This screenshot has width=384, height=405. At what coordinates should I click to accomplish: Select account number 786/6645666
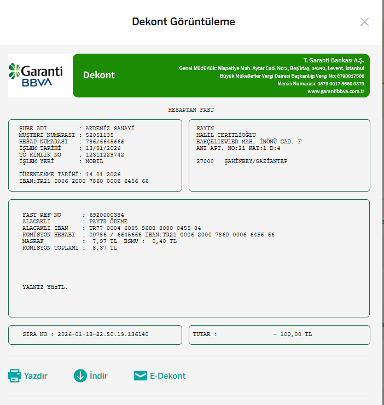[x=105, y=142]
